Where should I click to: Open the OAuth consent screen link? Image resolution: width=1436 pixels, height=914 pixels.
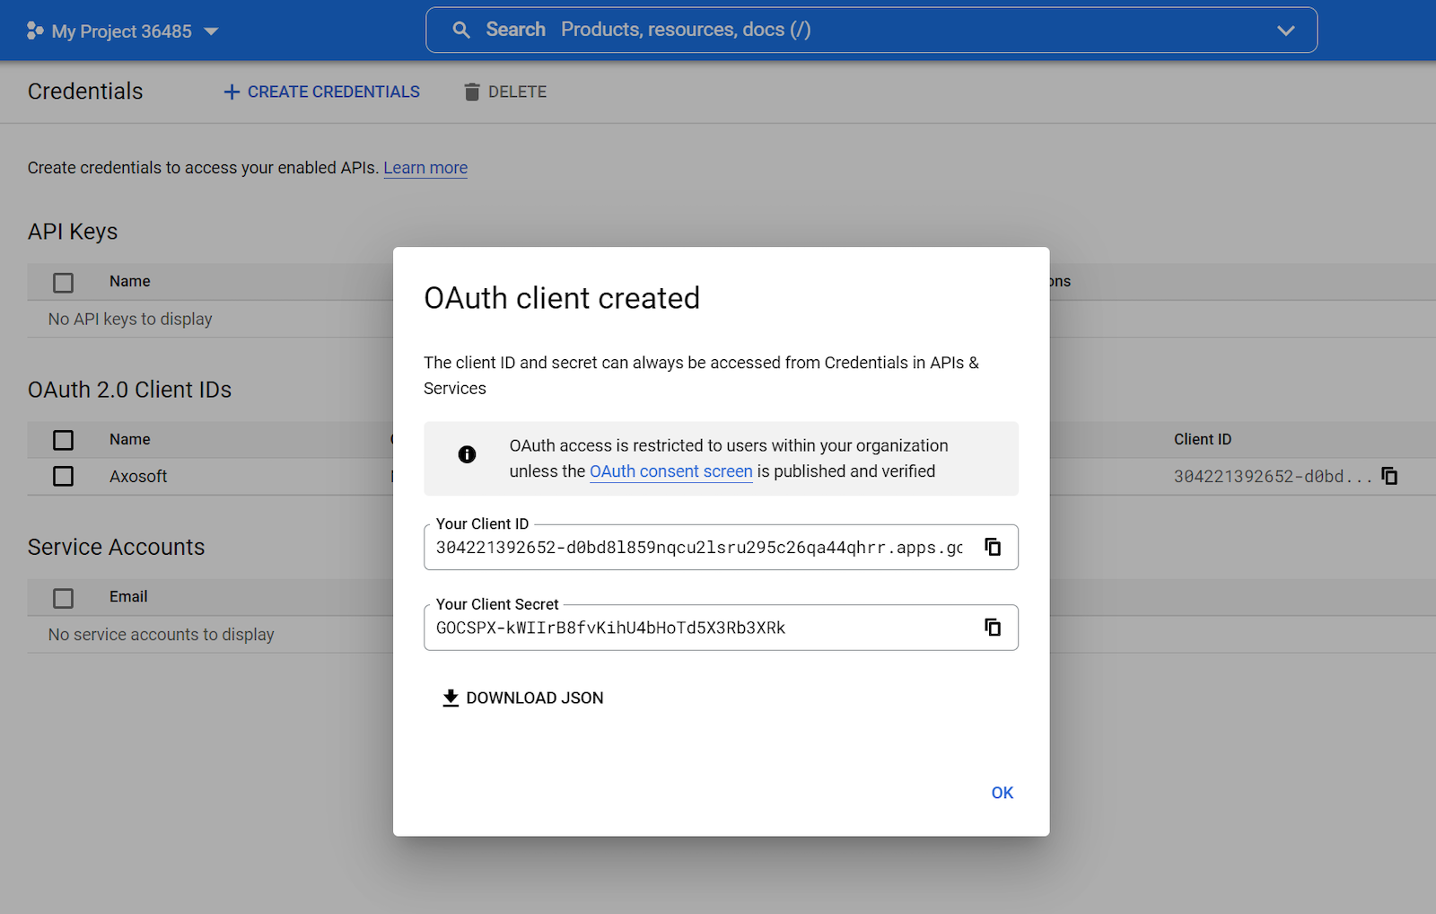pyautogui.click(x=670, y=471)
